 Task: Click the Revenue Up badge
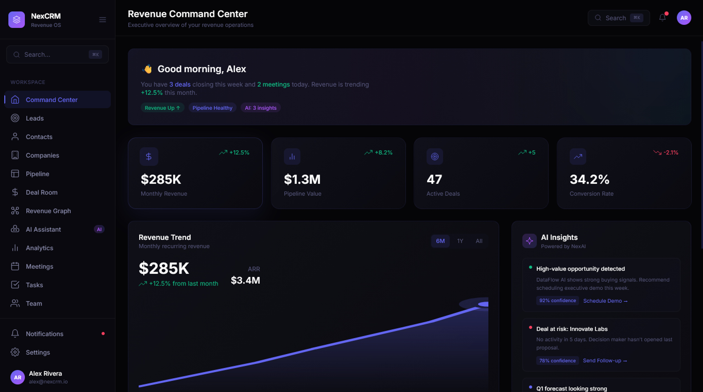(x=162, y=108)
